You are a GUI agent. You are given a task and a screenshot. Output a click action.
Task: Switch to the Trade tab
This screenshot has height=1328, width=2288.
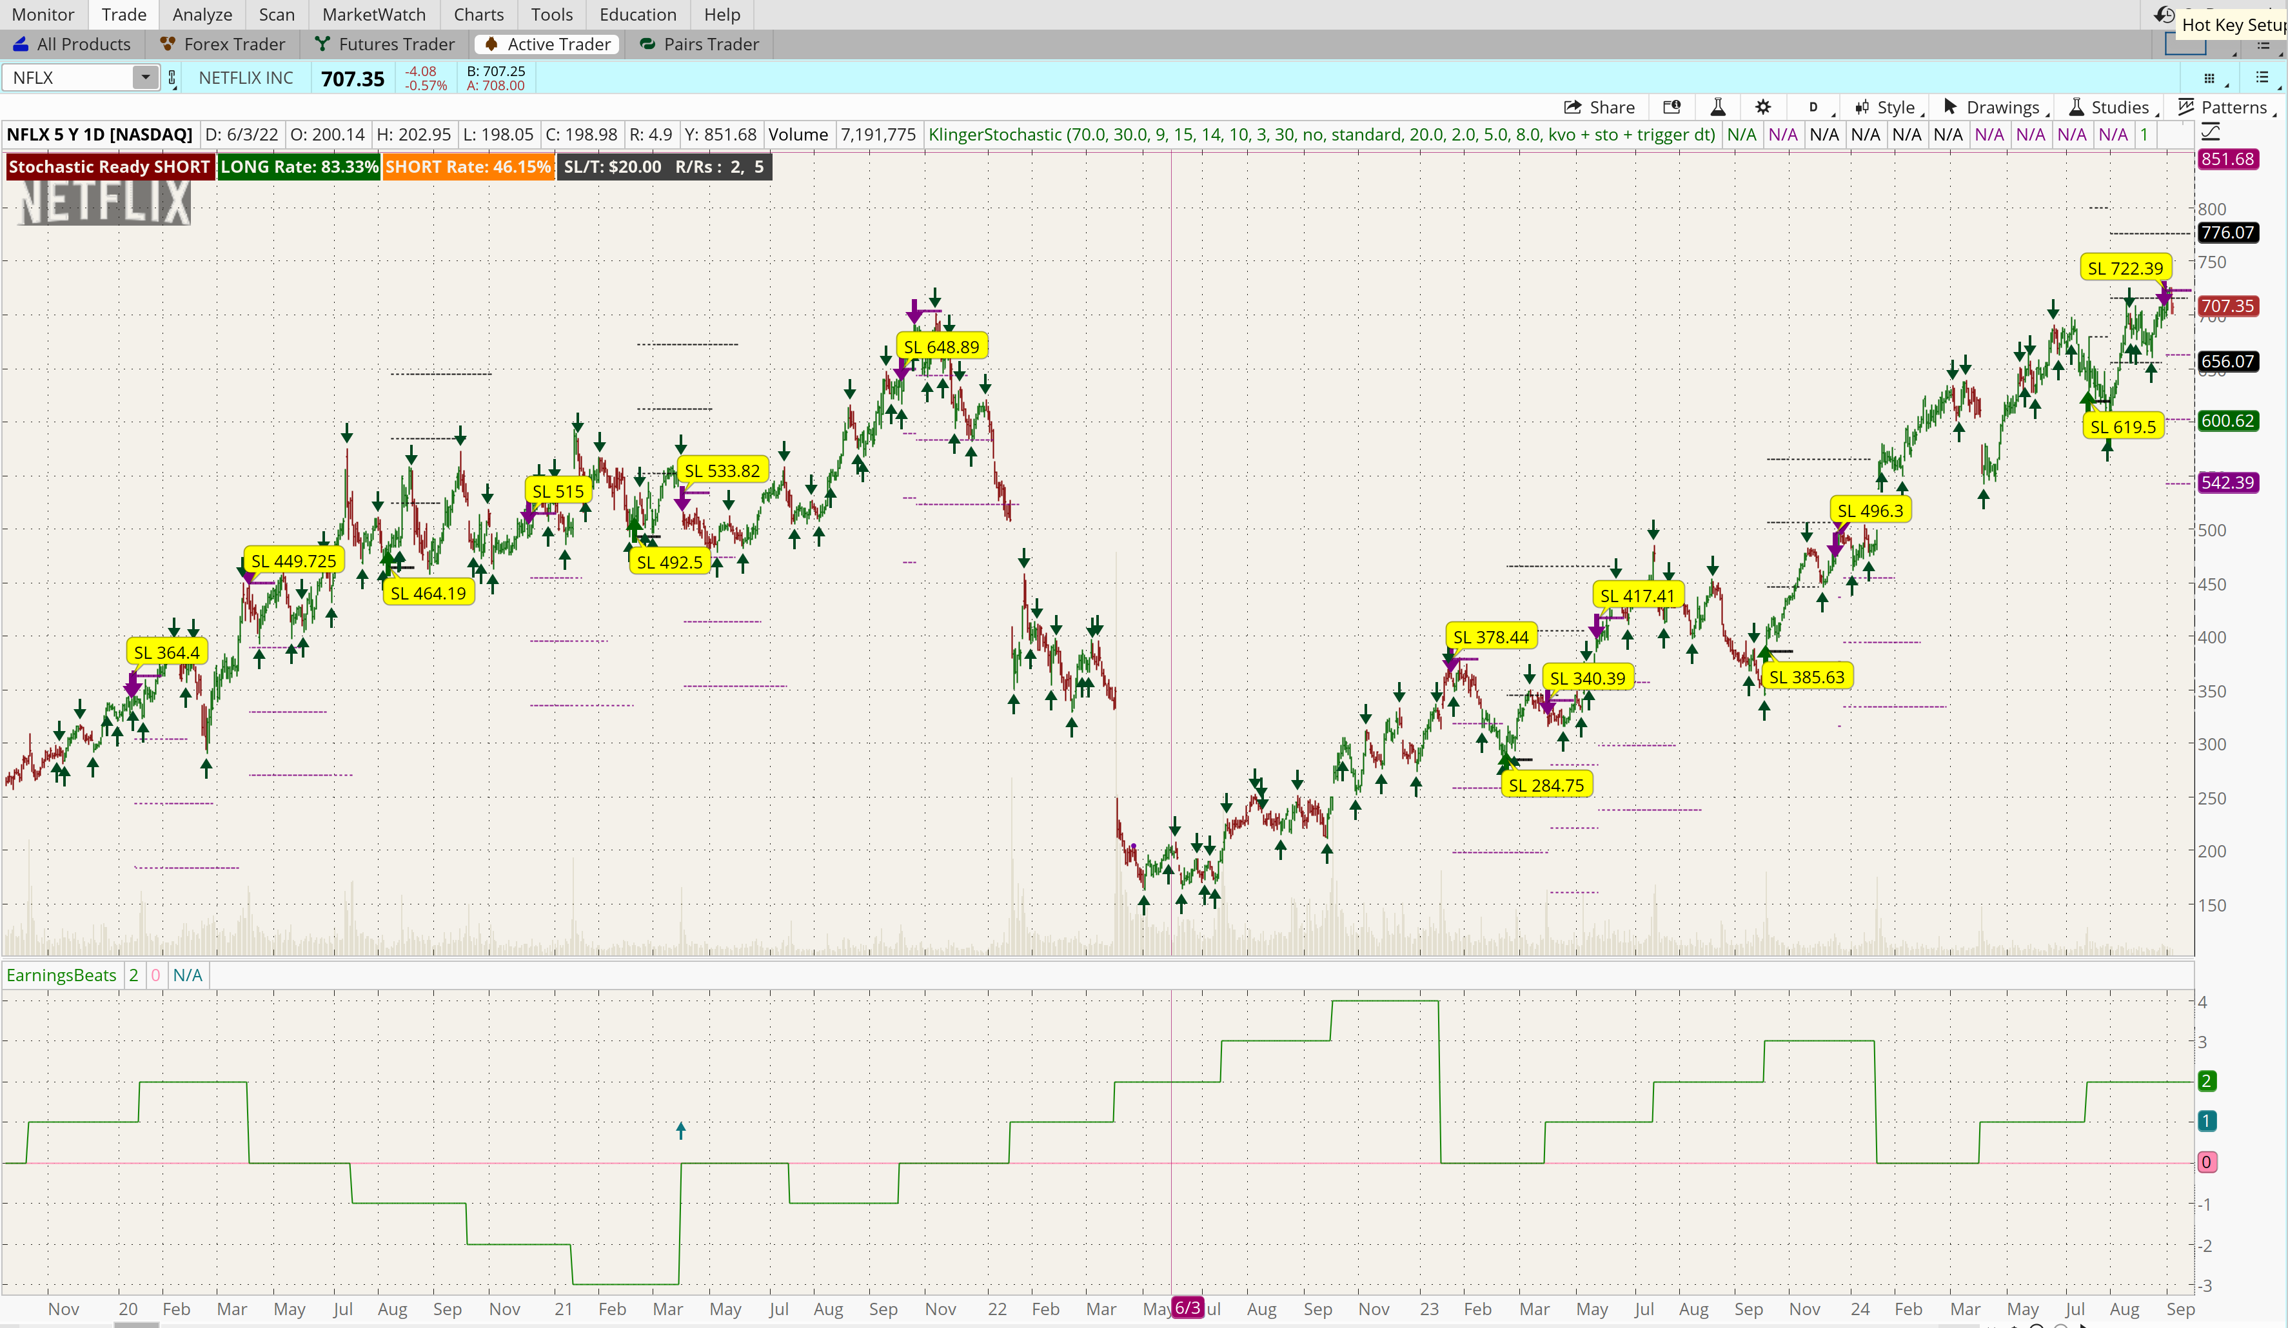123,15
